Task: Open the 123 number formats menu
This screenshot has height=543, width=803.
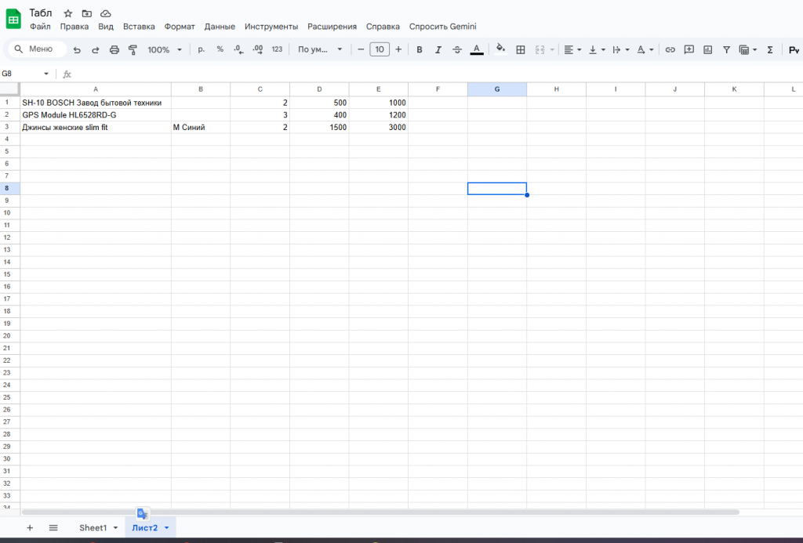Action: [277, 49]
